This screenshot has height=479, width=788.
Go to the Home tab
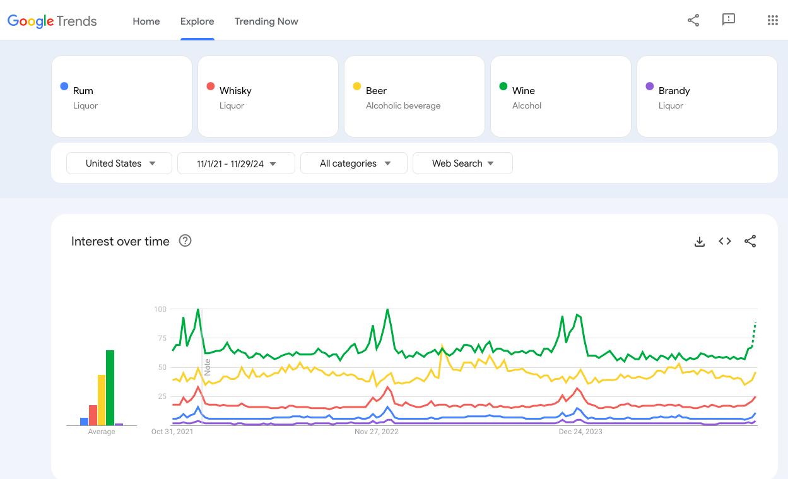tap(146, 21)
